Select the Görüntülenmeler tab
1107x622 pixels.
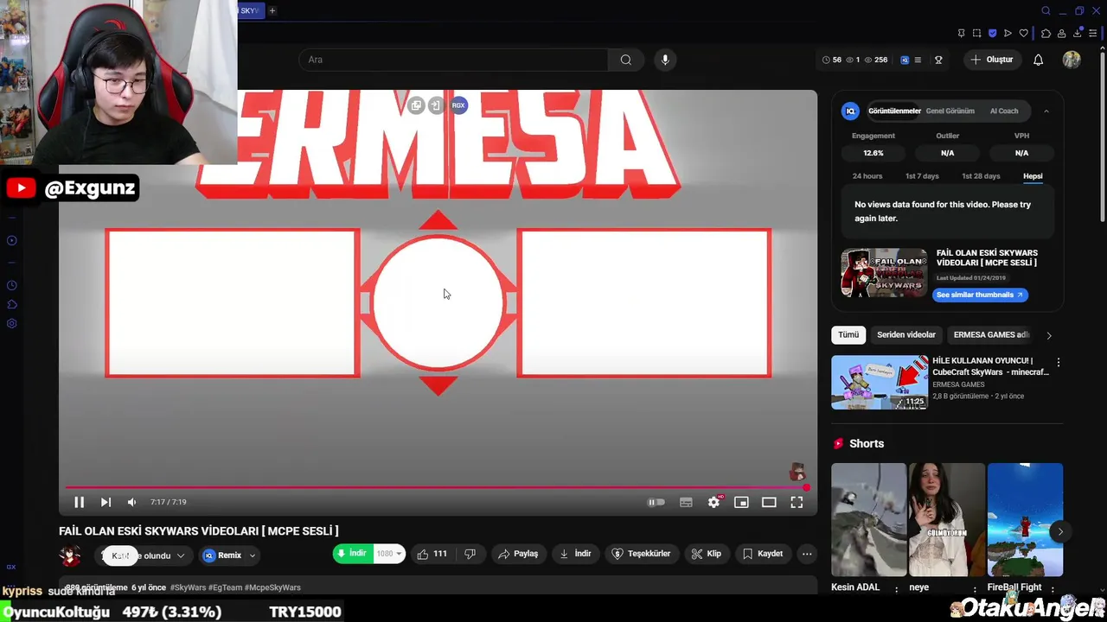coord(894,111)
